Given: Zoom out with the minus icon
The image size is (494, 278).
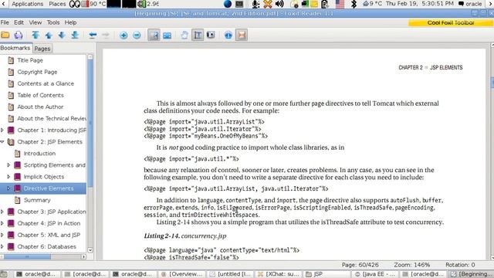Looking at the screenshot, I should [137, 35].
